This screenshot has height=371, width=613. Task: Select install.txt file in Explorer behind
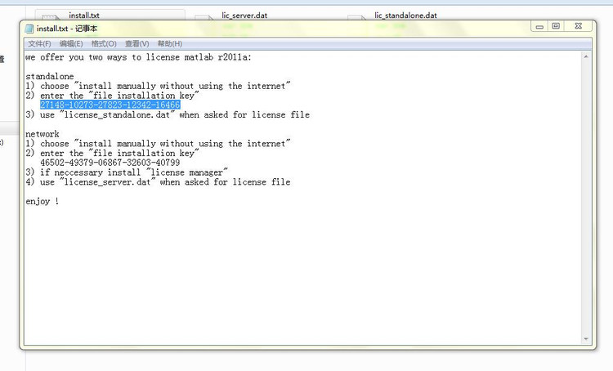coord(83,16)
